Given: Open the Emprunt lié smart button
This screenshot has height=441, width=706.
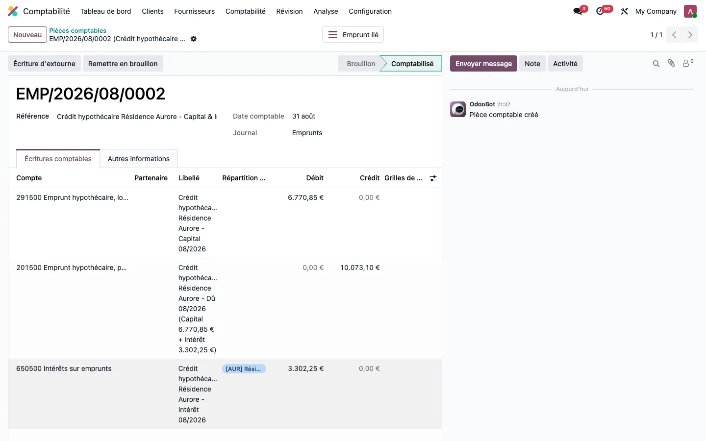Looking at the screenshot, I should pyautogui.click(x=353, y=35).
